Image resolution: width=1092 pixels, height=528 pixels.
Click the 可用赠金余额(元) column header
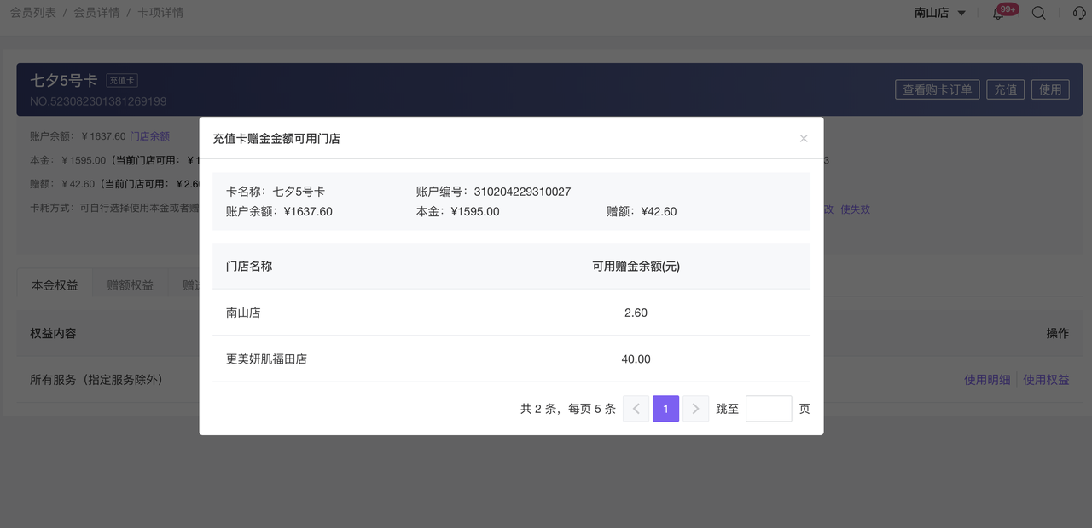636,266
